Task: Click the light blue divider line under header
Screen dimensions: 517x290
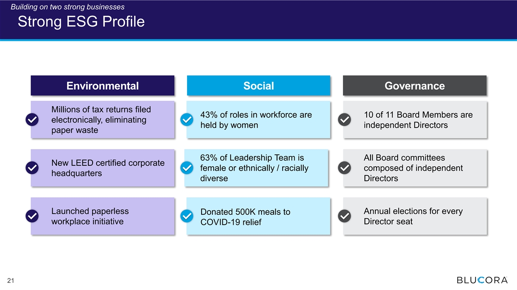Action: (x=258, y=40)
